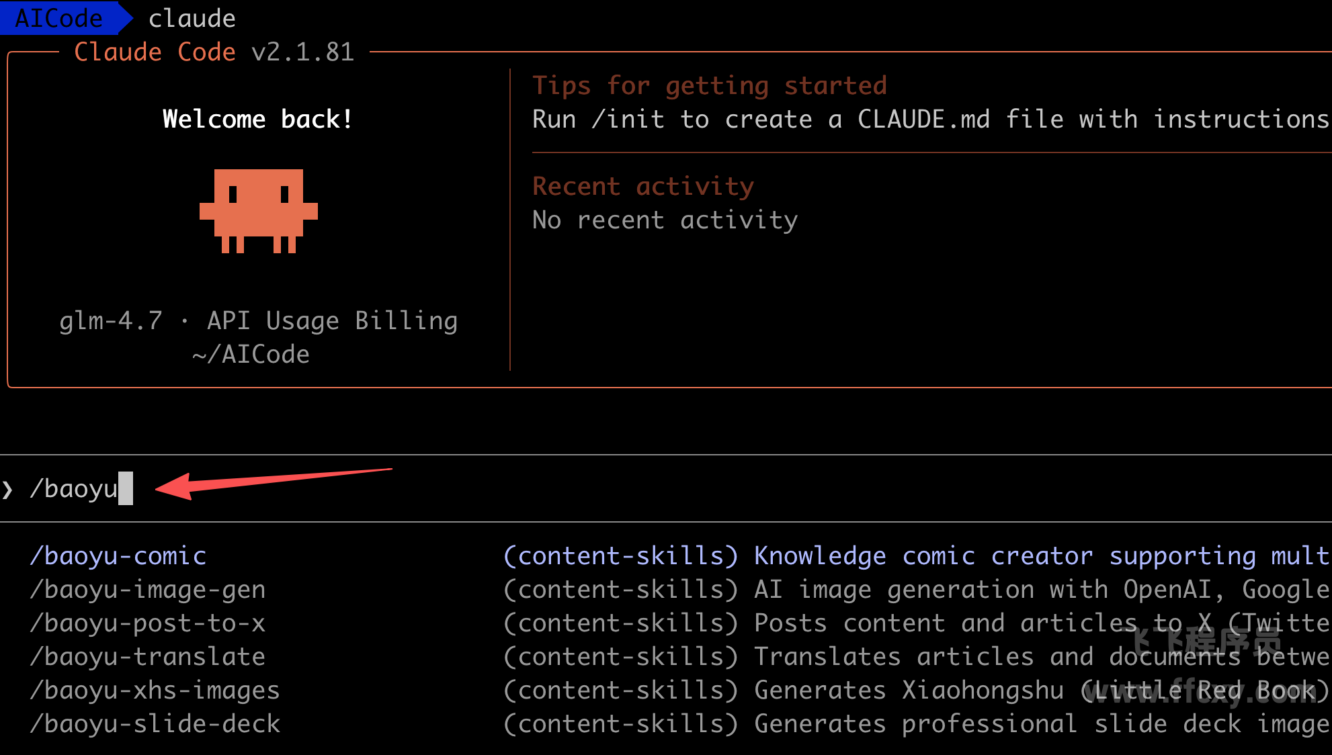
Task: Select the /baoyu-image-gen command
Action: coord(148,589)
